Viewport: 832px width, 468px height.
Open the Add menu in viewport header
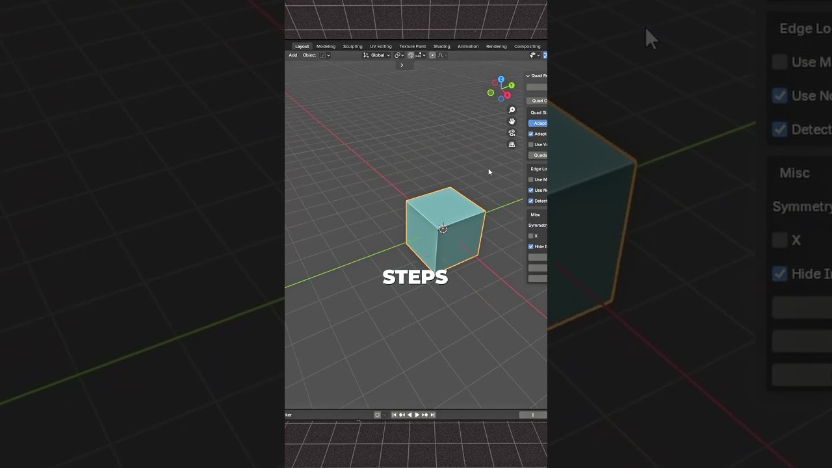(x=292, y=55)
